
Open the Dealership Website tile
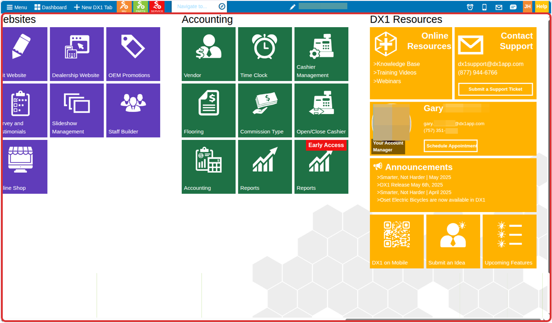click(x=77, y=54)
